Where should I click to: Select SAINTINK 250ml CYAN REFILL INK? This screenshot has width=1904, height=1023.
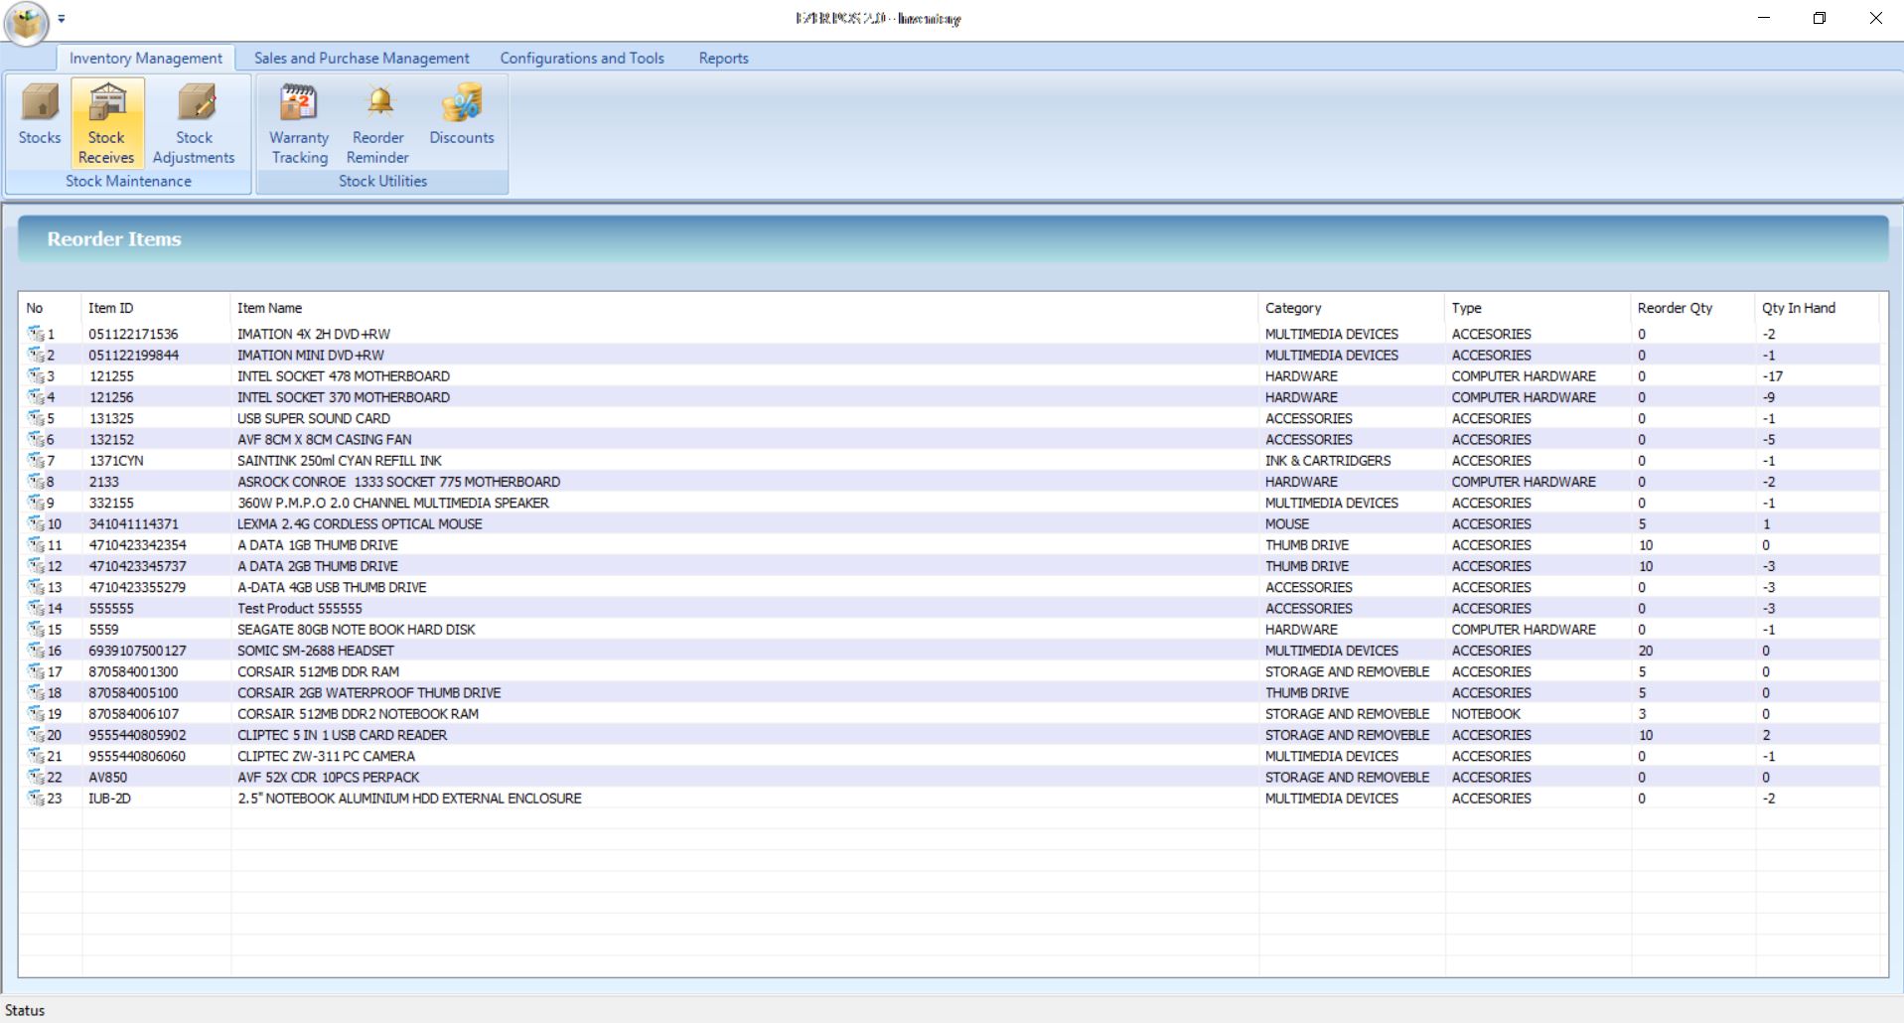pos(340,461)
